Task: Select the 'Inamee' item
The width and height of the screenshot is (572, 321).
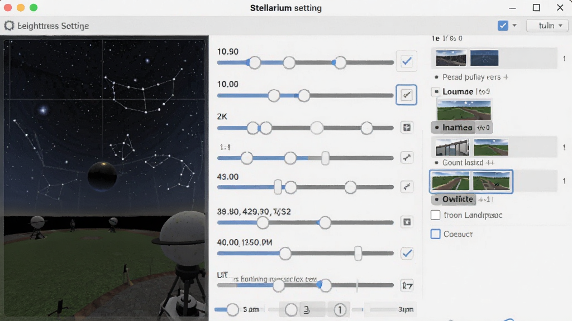Action: coord(462,128)
